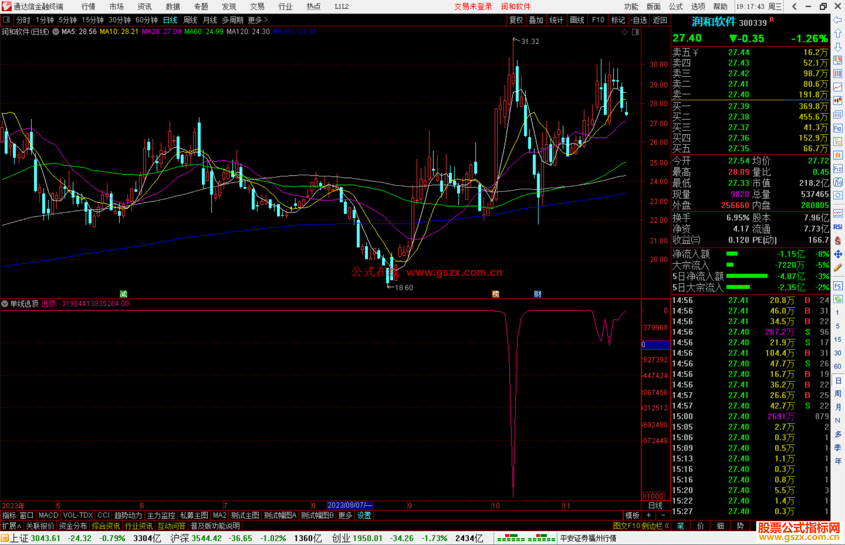Click the four-way move arrows icon

838,254
